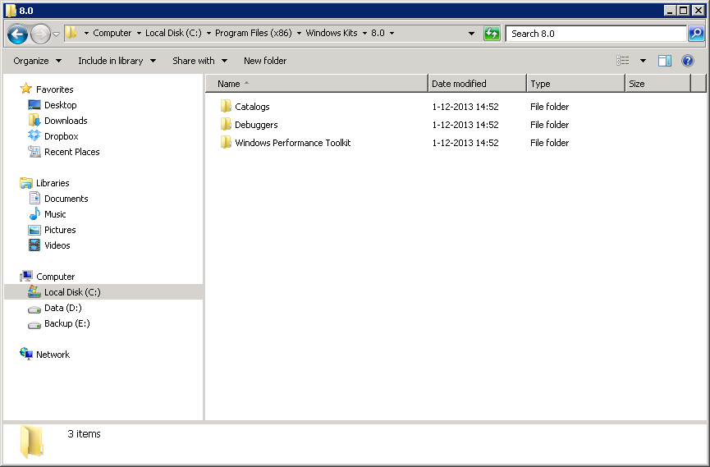The width and height of the screenshot is (710, 467).
Task: Click the Debuggers File folder type cell
Action: 549,125
